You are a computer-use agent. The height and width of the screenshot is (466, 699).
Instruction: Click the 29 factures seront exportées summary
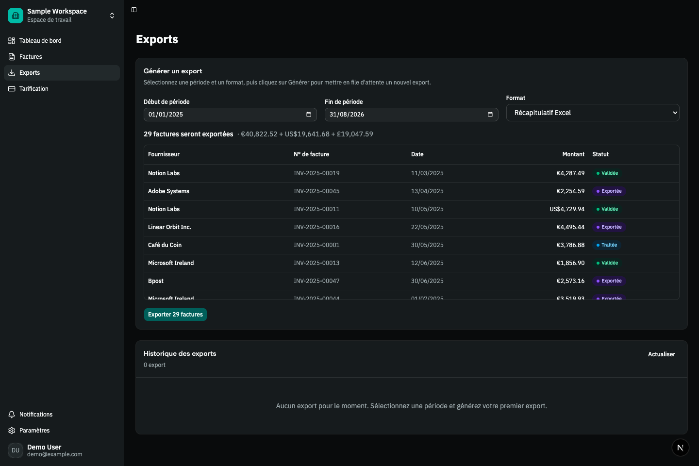click(188, 134)
